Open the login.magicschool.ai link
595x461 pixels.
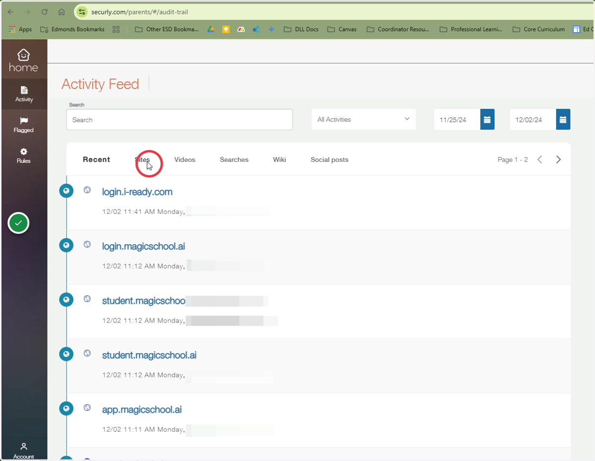(144, 247)
